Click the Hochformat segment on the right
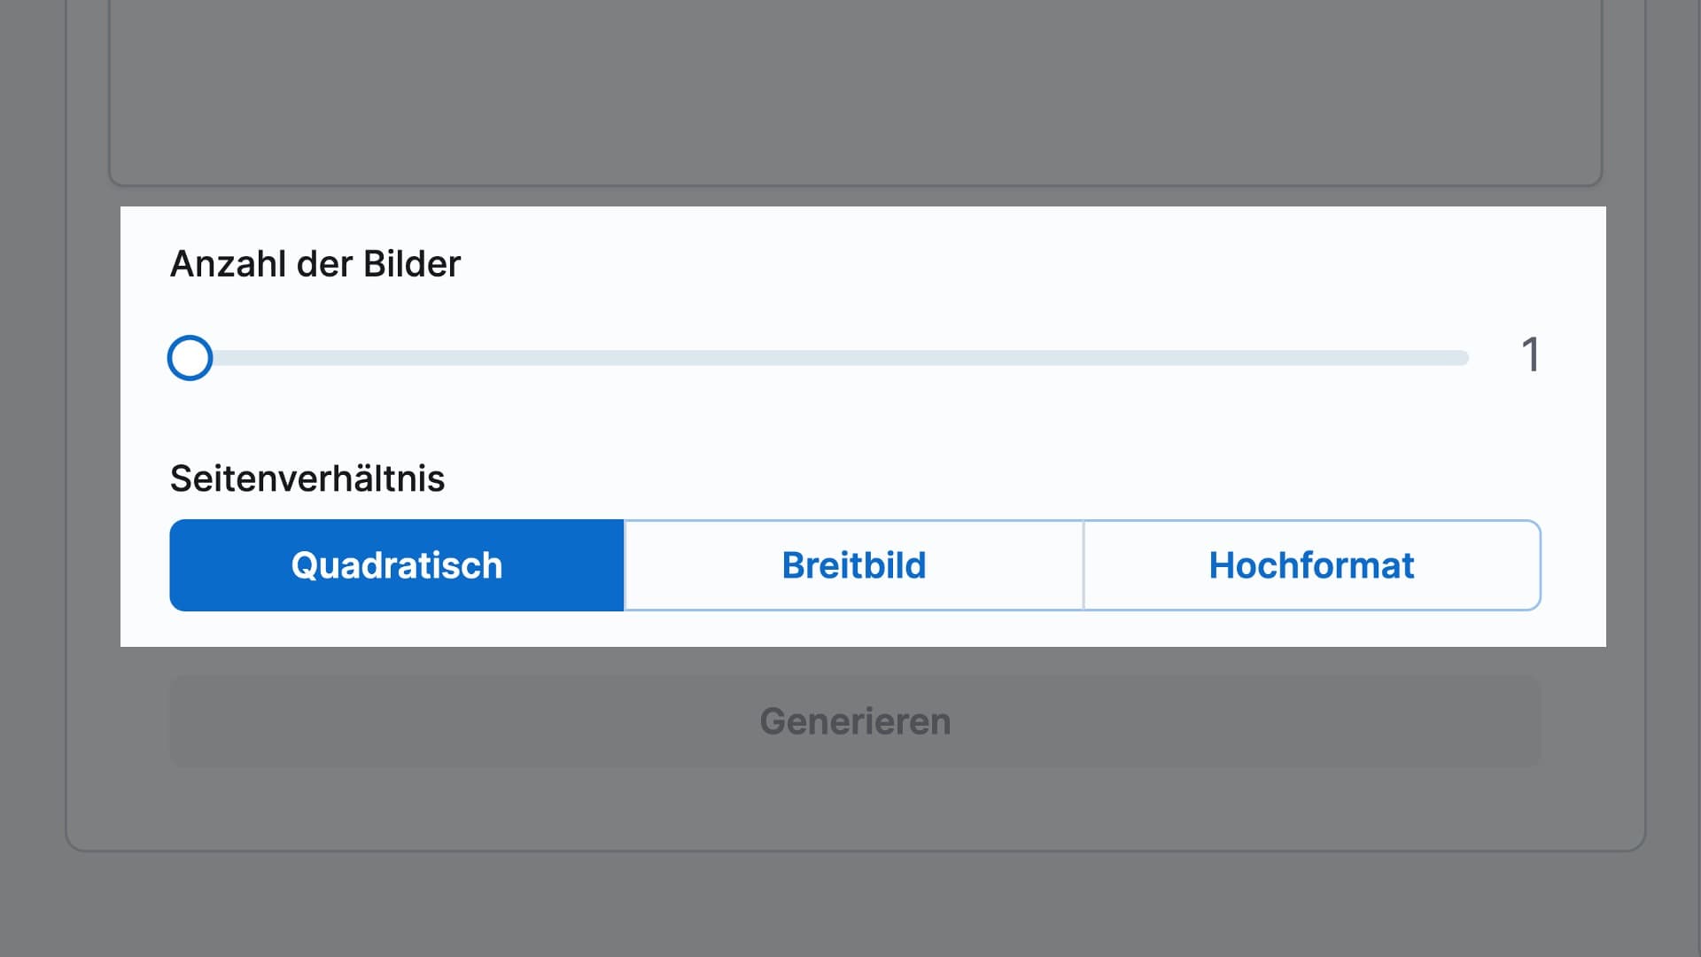The height and width of the screenshot is (957, 1701). [1312, 564]
